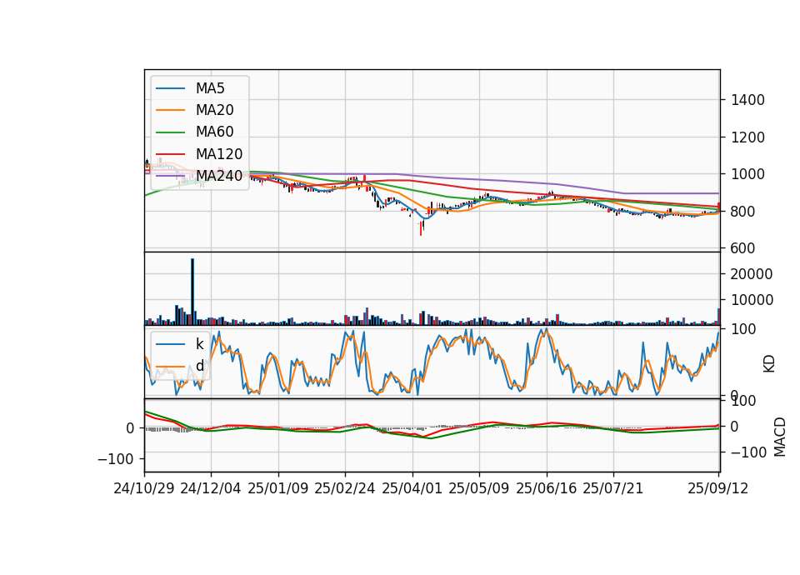
Task: Click the 25/06/16 date axis label
Action: (x=547, y=489)
